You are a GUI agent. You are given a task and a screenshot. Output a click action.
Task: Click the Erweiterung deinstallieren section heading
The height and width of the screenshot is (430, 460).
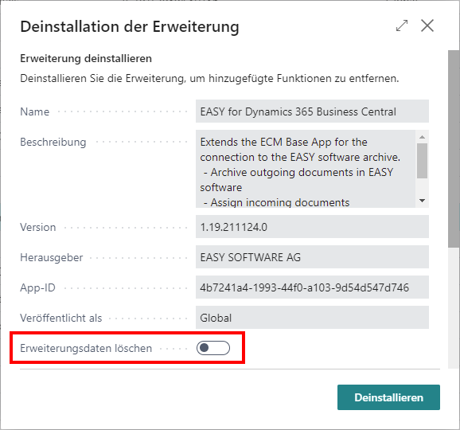(x=86, y=58)
